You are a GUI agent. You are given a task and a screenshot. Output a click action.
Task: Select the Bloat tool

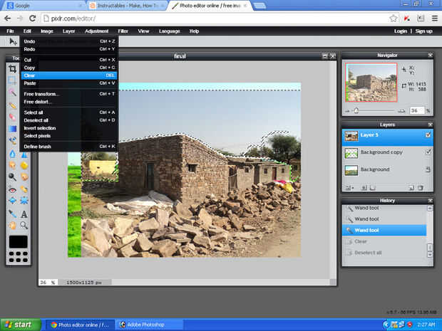point(12,201)
